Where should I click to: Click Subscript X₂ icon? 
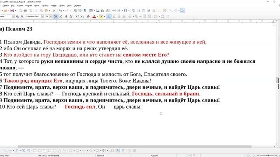(82, 17)
